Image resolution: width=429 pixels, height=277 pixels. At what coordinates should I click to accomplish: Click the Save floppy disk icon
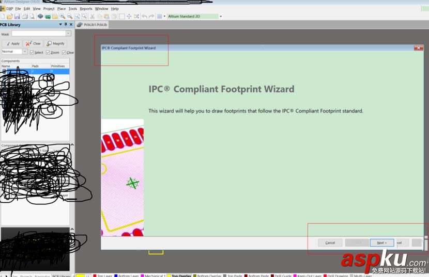click(x=17, y=17)
